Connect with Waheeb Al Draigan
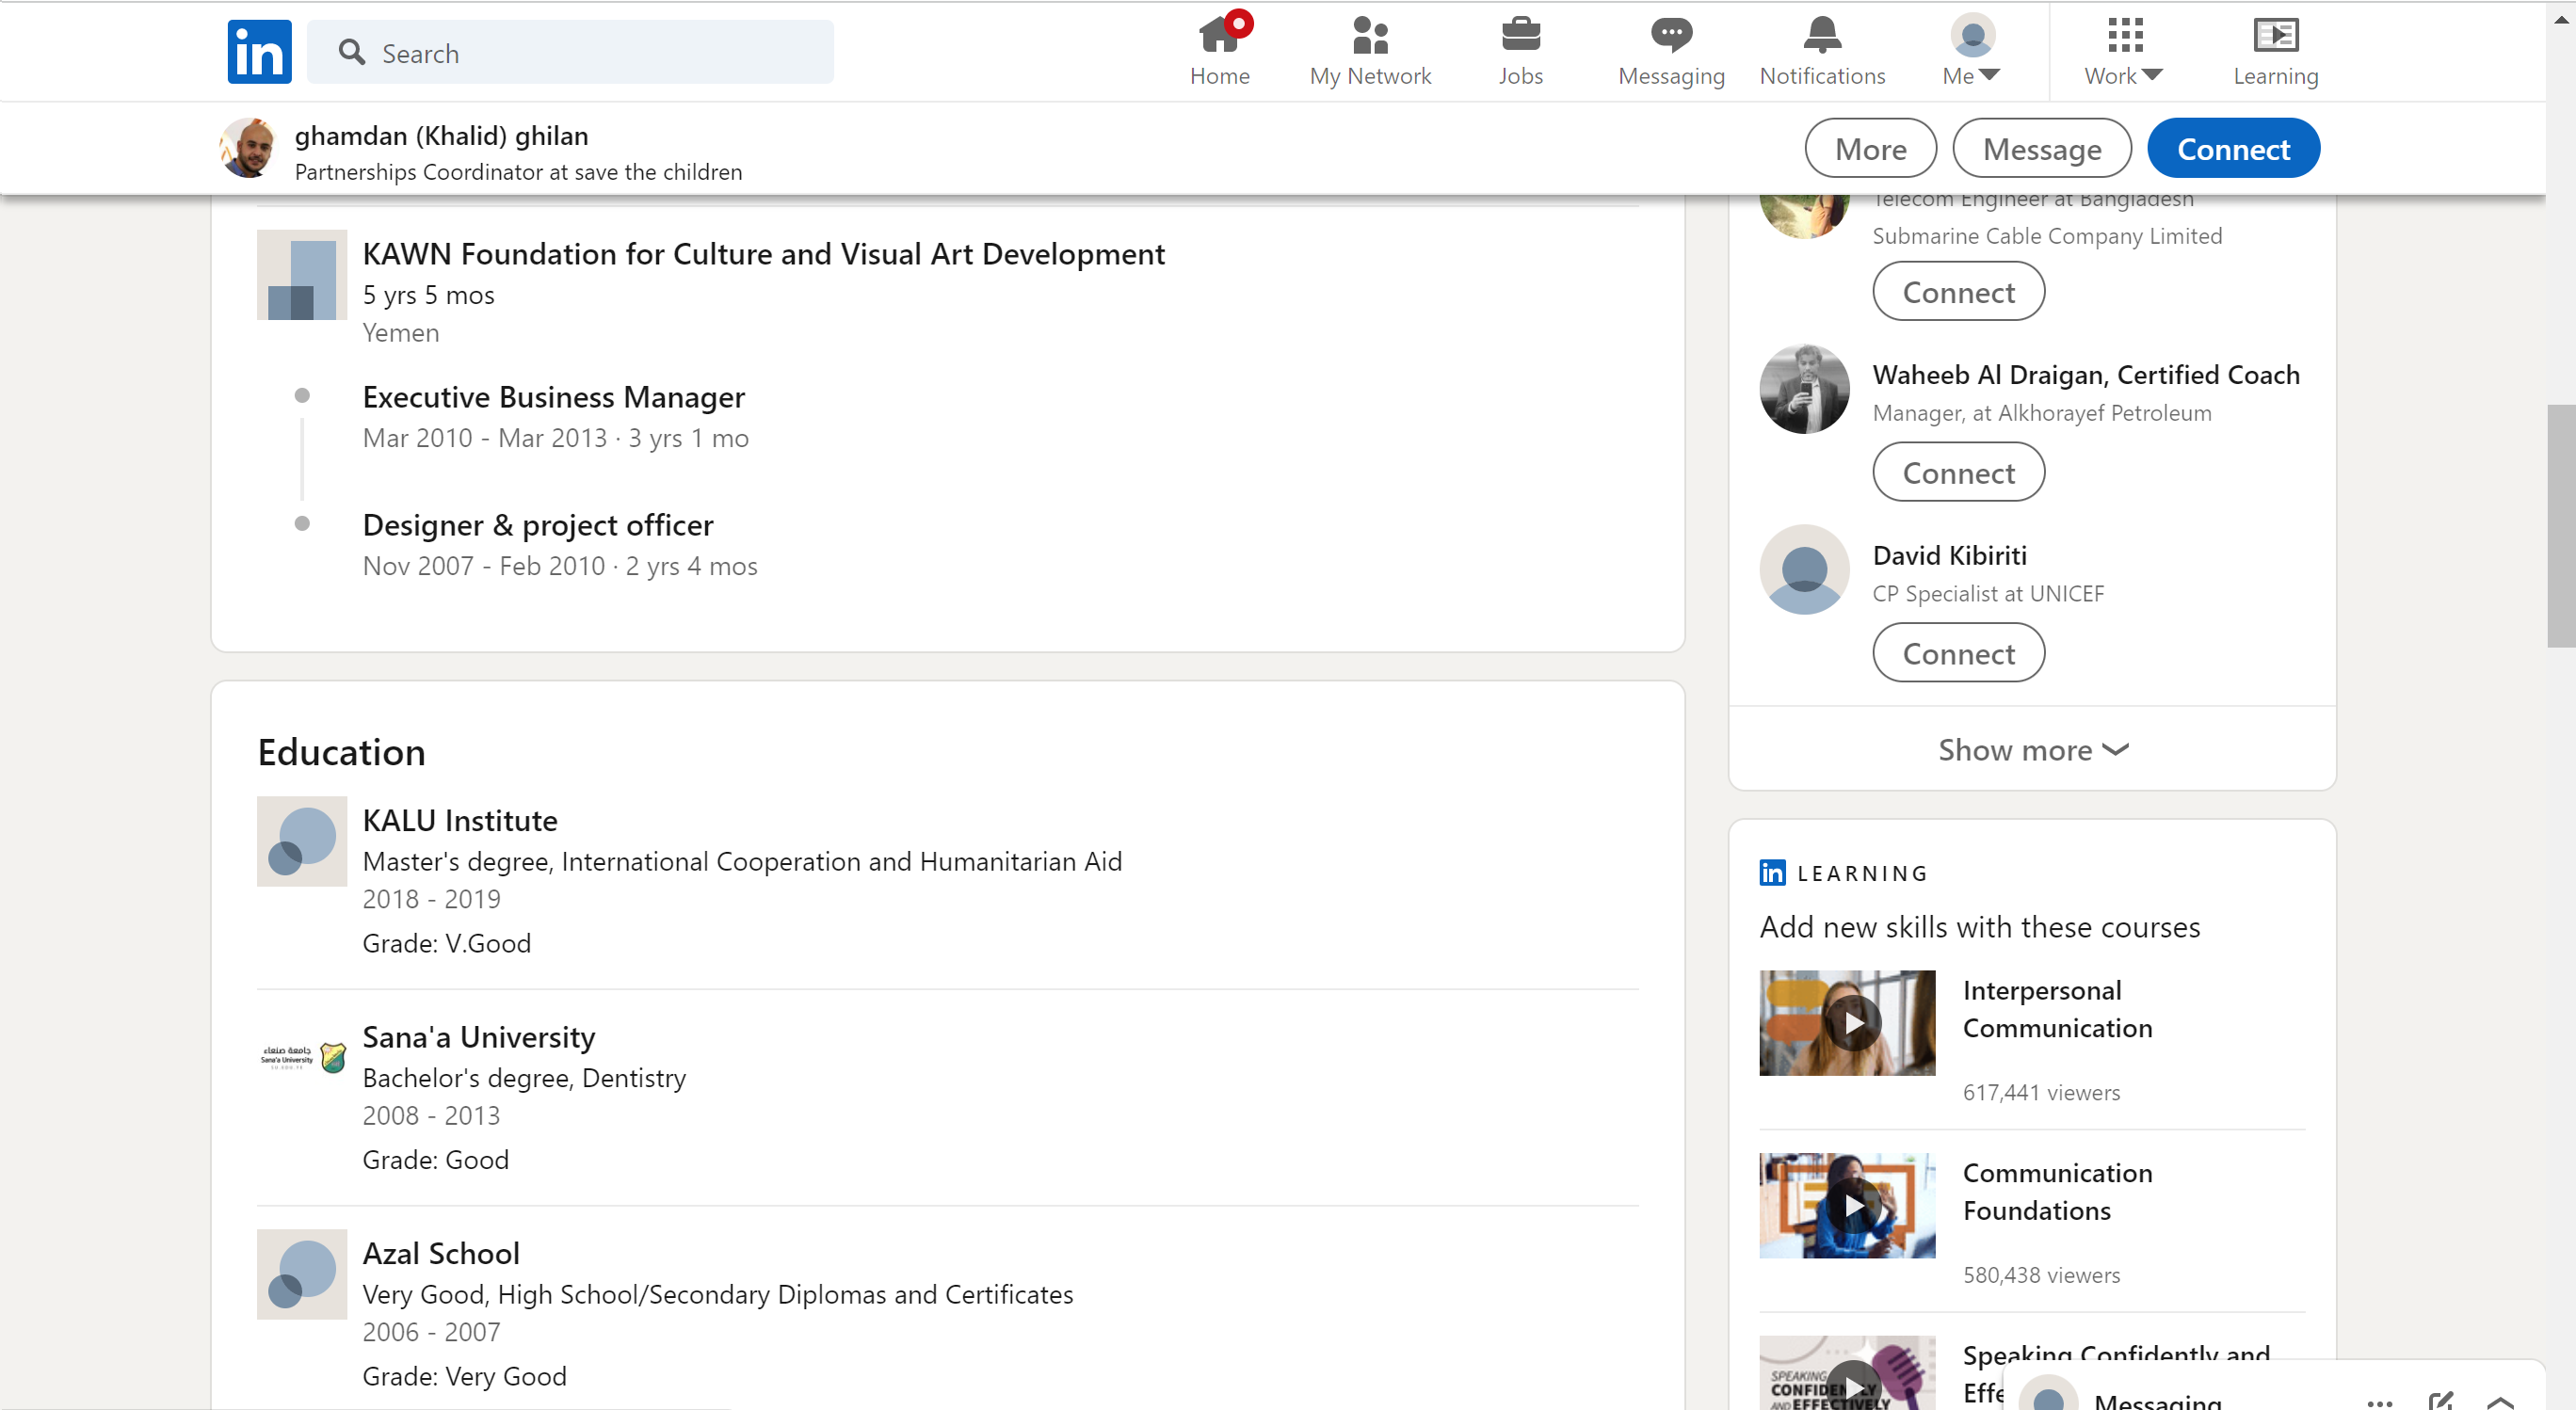Image resolution: width=2576 pixels, height=1410 pixels. [x=1957, y=472]
